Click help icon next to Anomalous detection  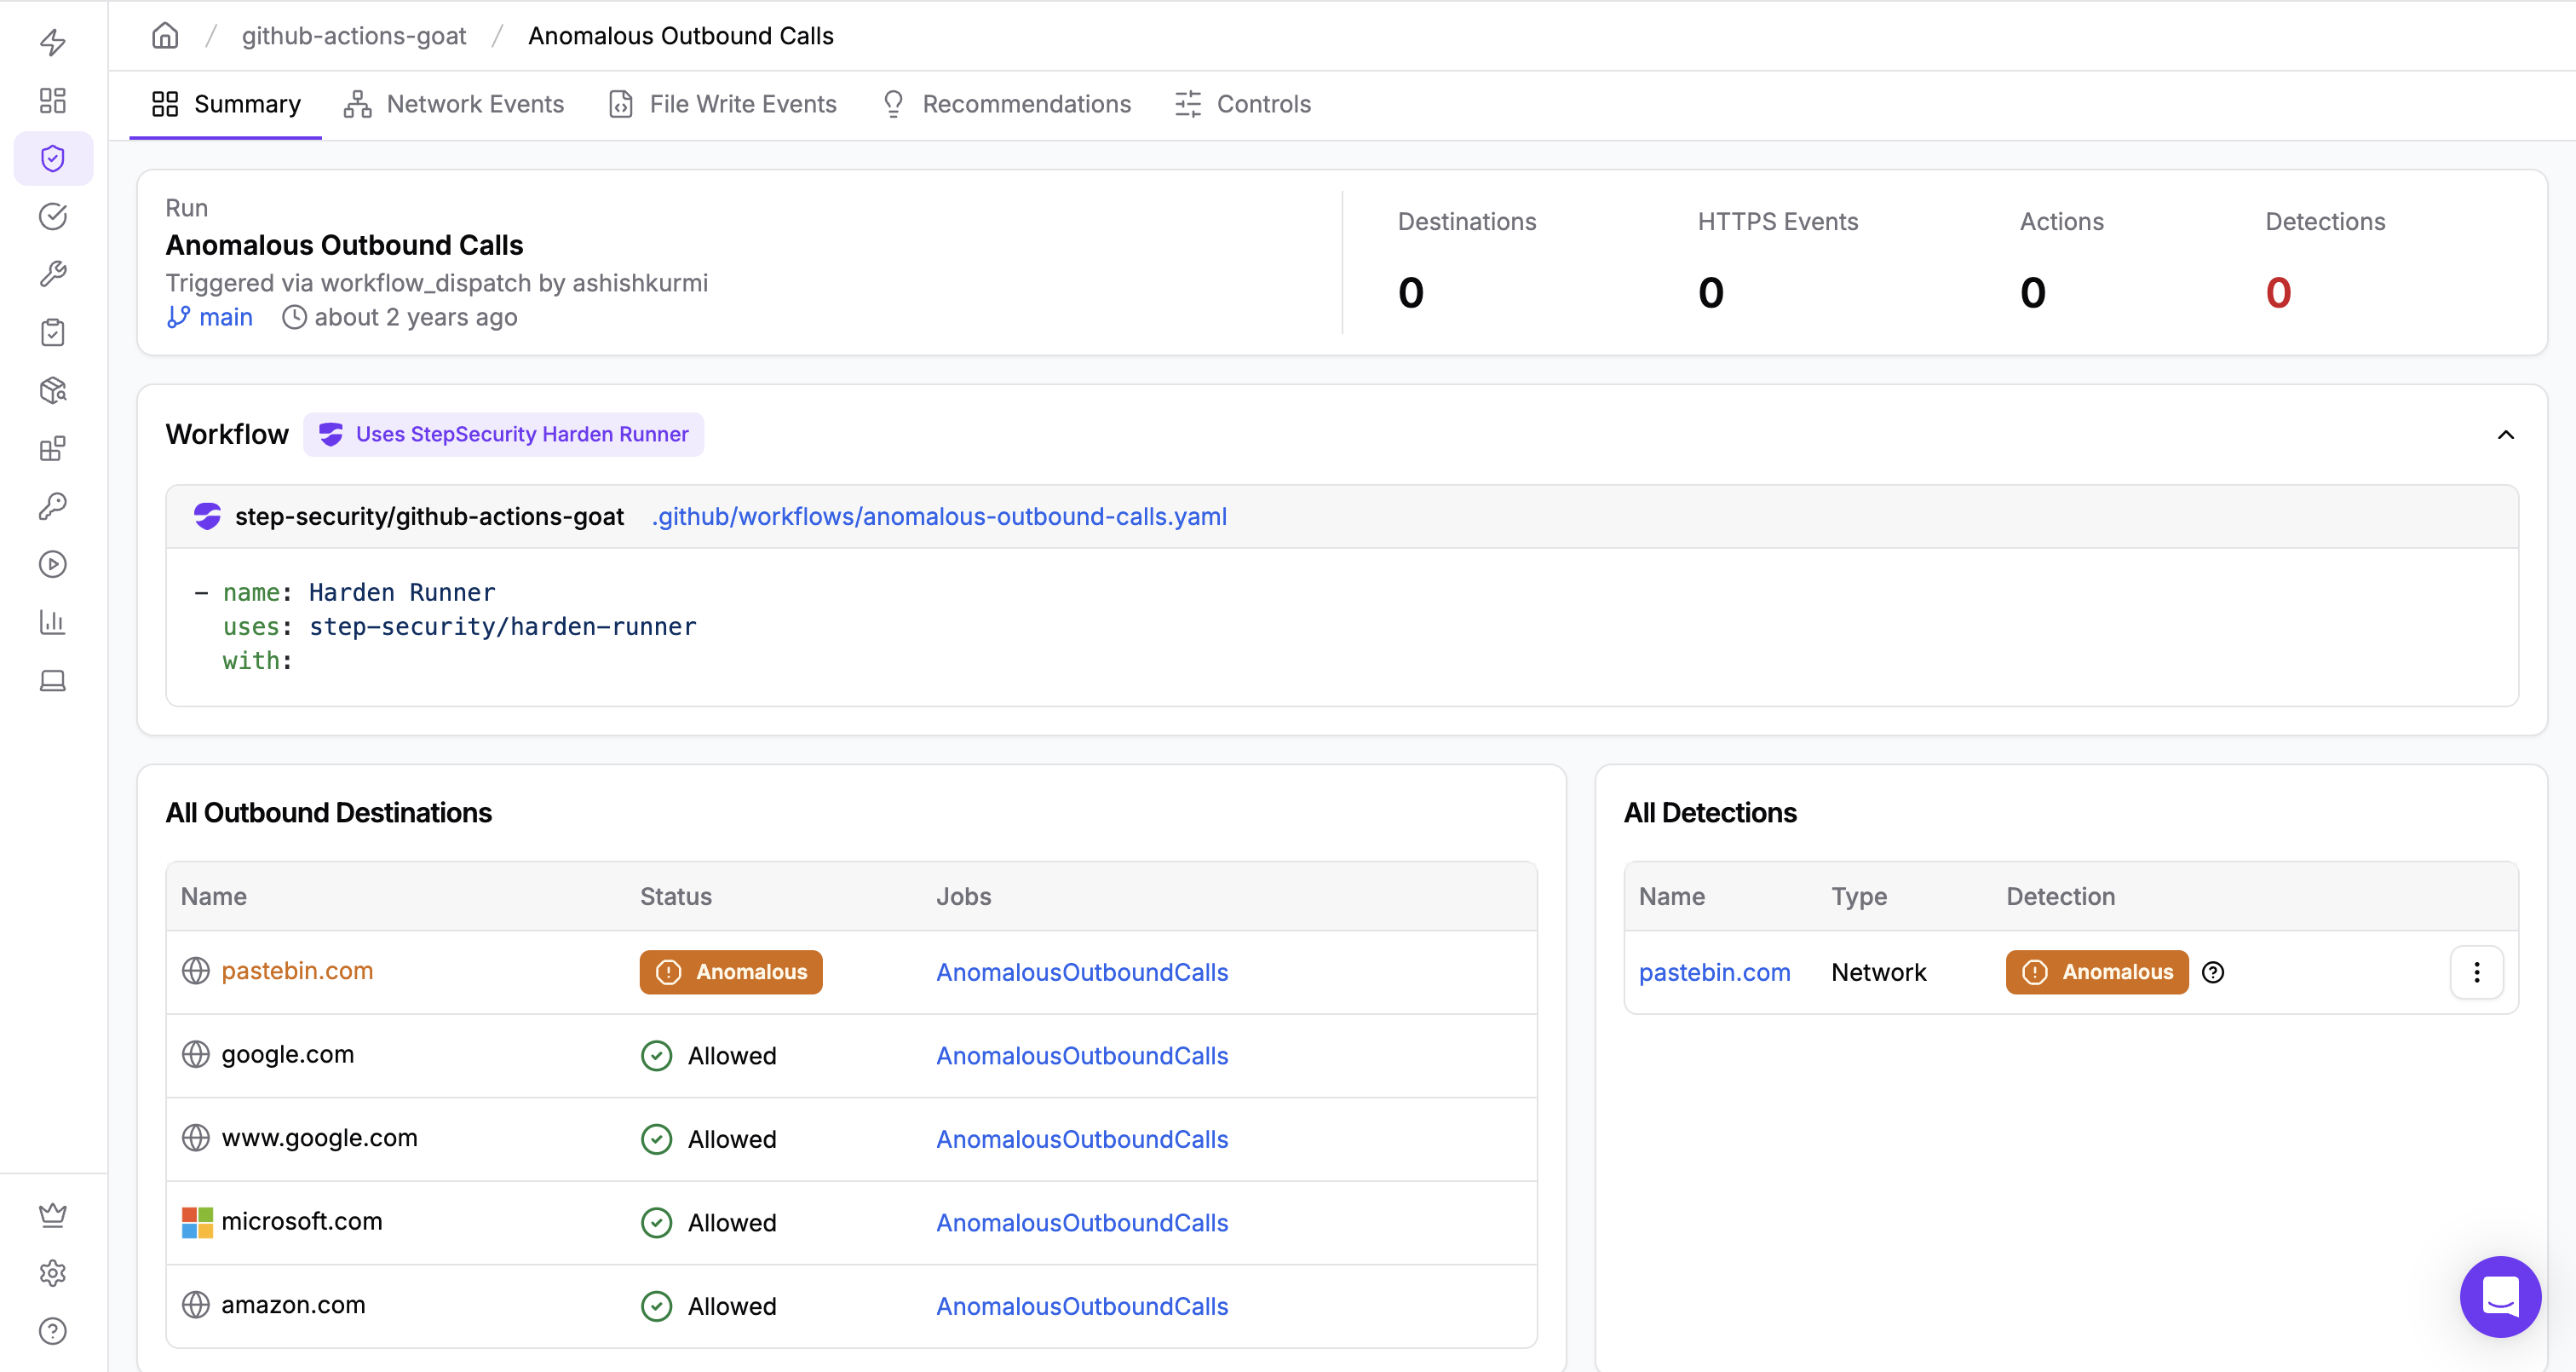click(2213, 971)
